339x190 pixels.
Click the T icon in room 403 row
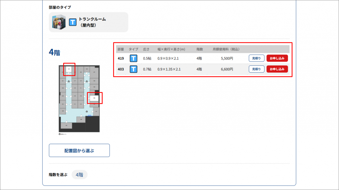pyautogui.click(x=133, y=69)
